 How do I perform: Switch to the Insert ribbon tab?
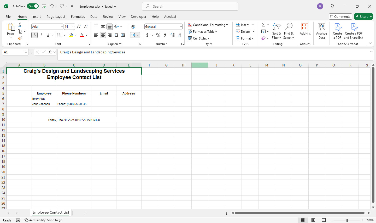click(37, 16)
